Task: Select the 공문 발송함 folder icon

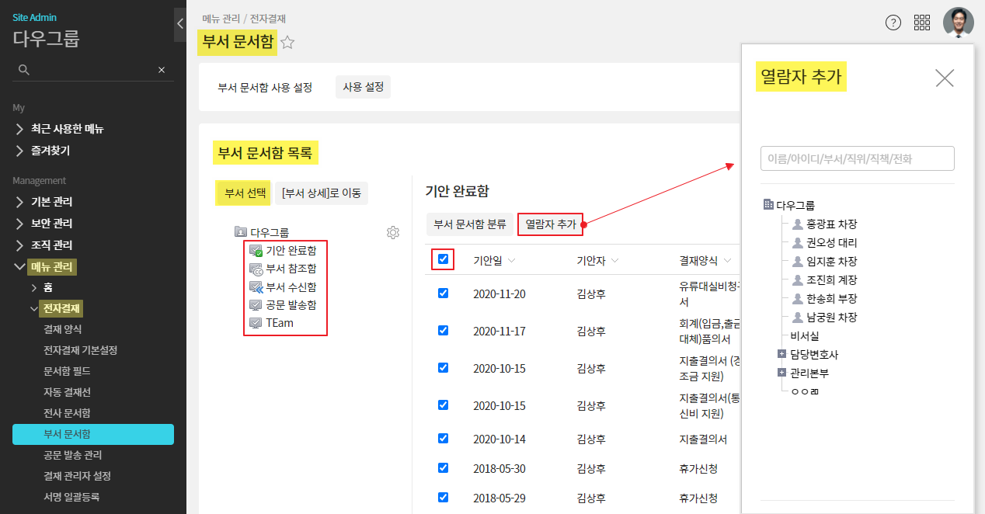Action: coord(256,305)
